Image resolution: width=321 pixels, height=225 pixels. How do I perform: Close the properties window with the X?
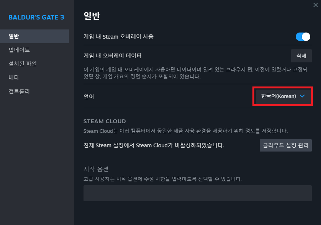pos(315,5)
